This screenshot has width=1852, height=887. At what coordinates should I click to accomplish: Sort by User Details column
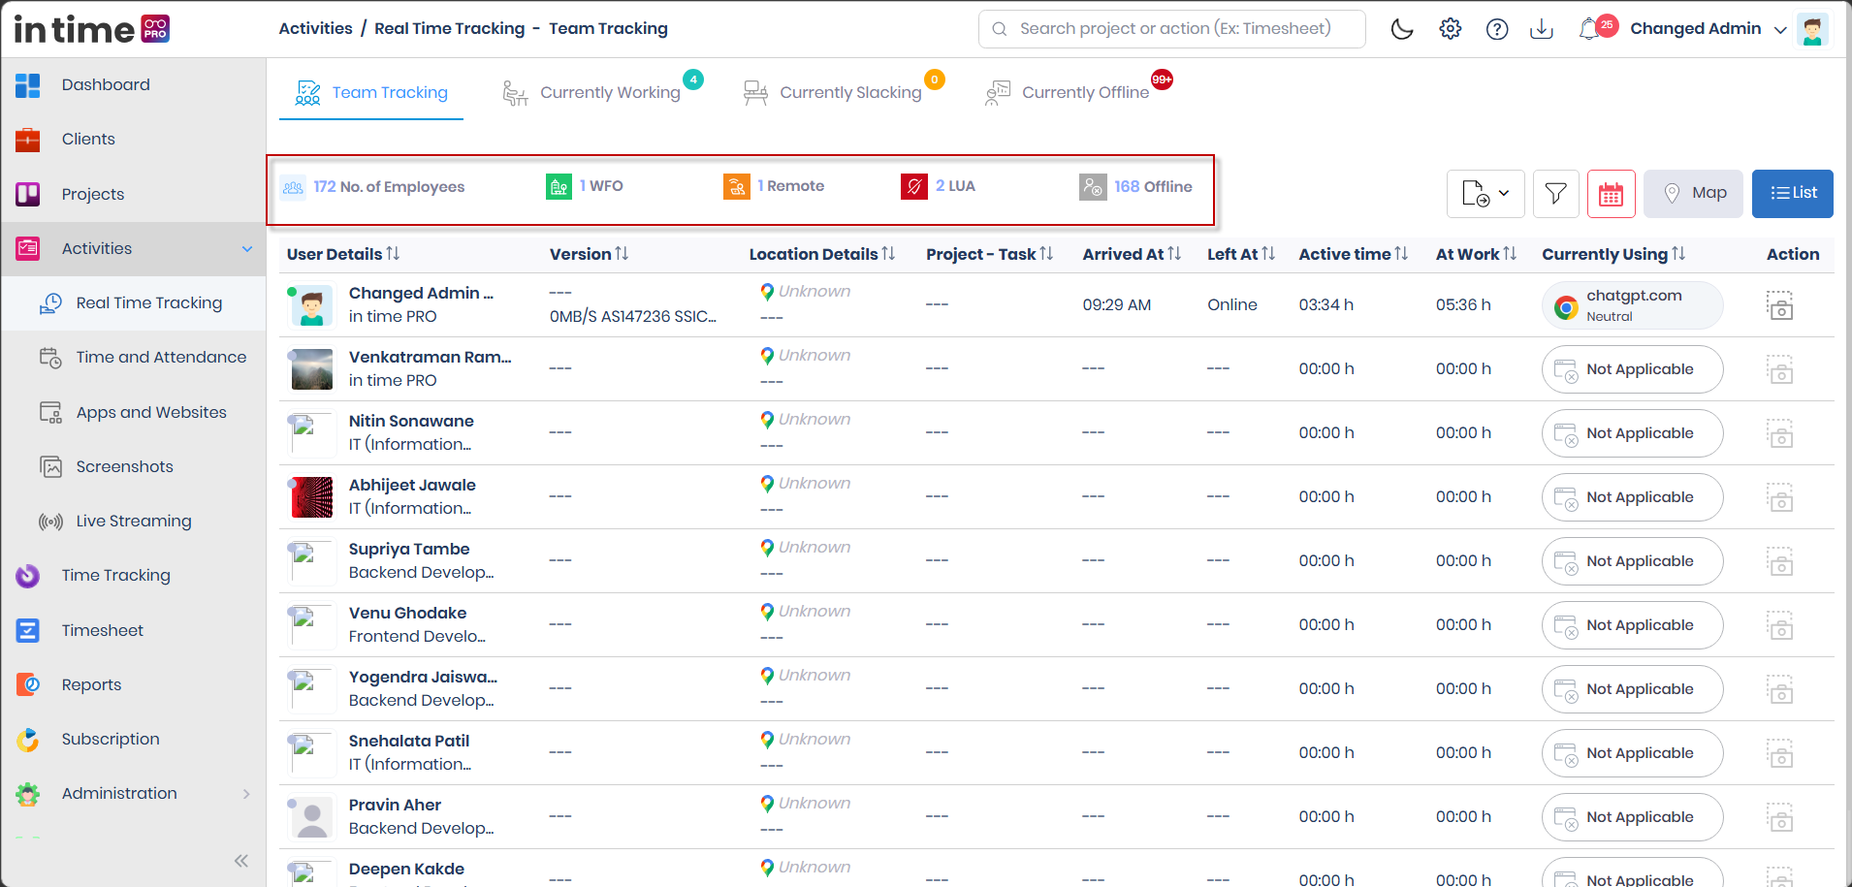pos(343,254)
